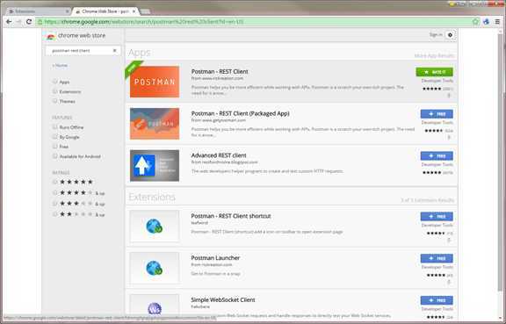Image resolution: width=506 pixels, height=324 pixels.
Task: Open the Postman - REST Client orange thumbnail
Action: tap(155, 82)
